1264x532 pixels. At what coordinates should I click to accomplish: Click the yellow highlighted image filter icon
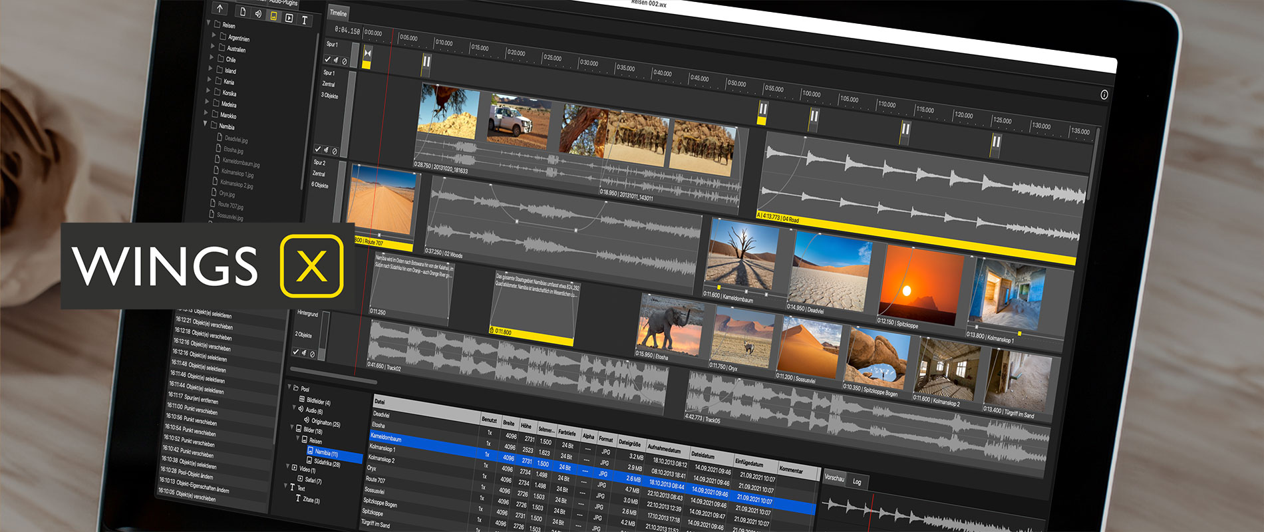[x=273, y=16]
